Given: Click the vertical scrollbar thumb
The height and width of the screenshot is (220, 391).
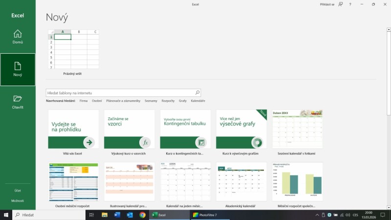Looking at the screenshot, I should (389, 73).
